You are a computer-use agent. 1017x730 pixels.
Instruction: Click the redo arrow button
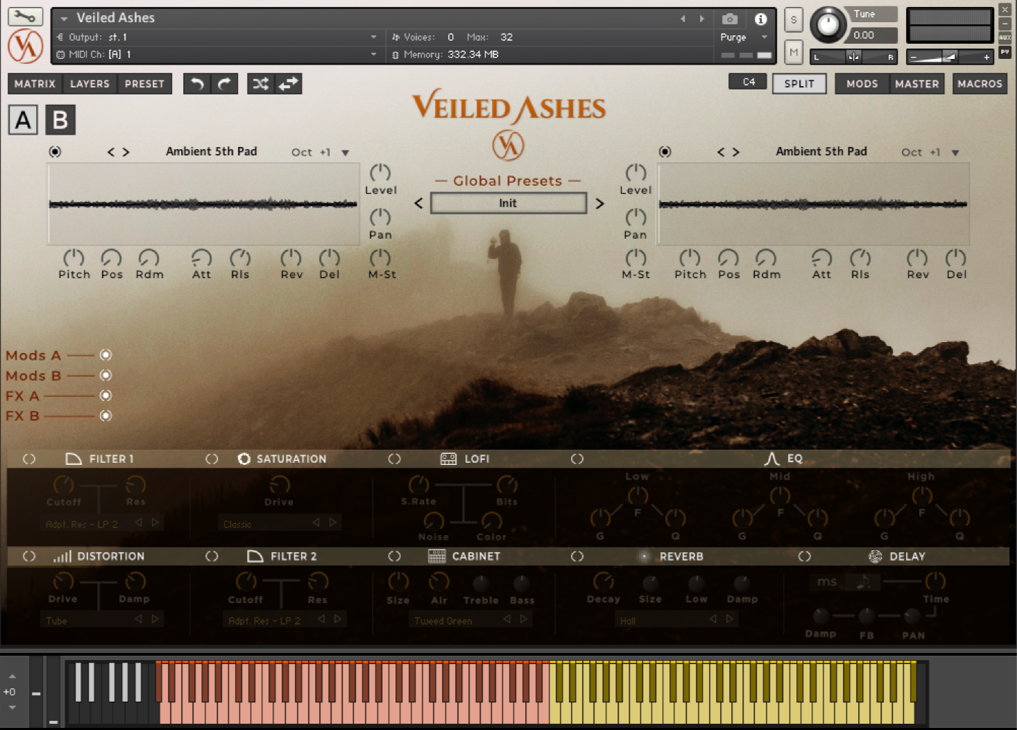click(224, 84)
